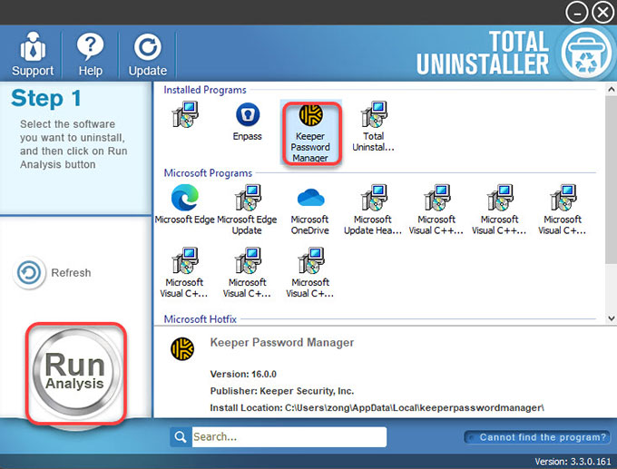Select the Microsoft OneDrive cloud icon
The width and height of the screenshot is (617, 469).
coord(310,198)
